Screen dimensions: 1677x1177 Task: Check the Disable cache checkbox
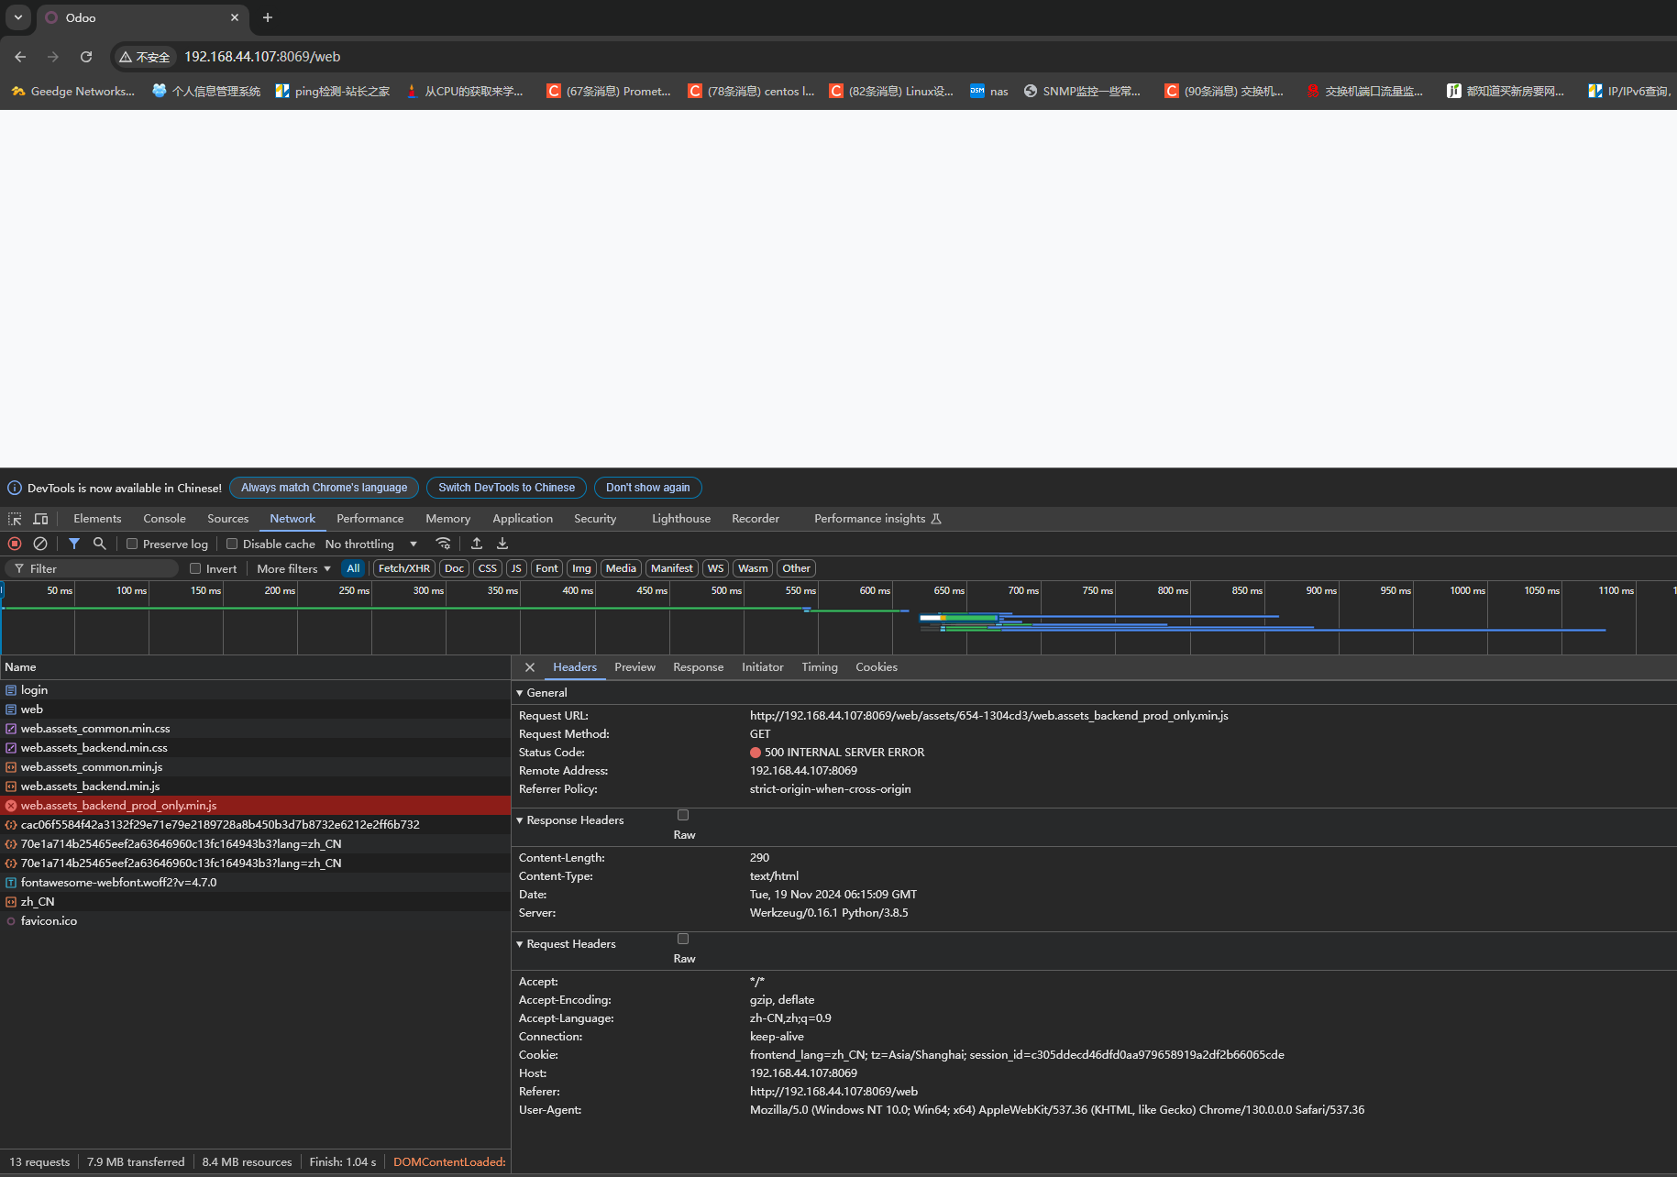tap(232, 544)
